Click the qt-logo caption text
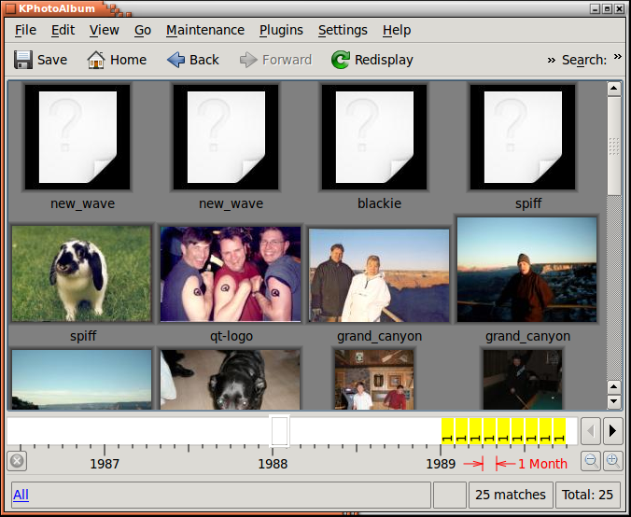631x517 pixels. [231, 336]
